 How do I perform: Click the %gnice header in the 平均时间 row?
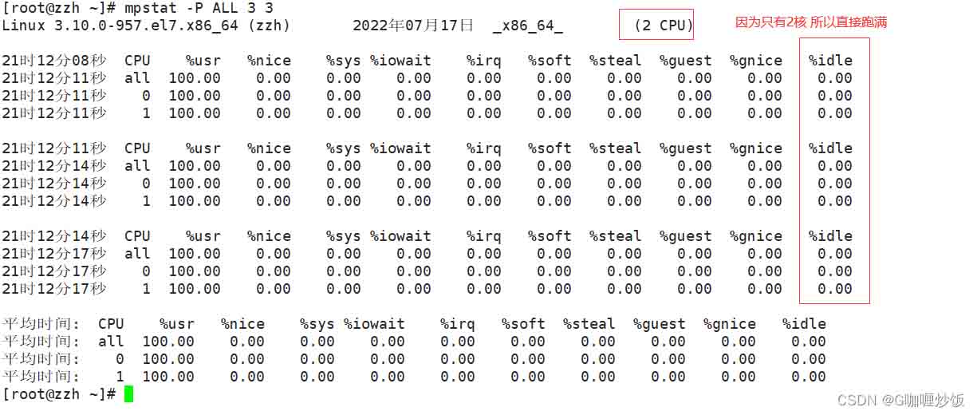[x=730, y=324]
